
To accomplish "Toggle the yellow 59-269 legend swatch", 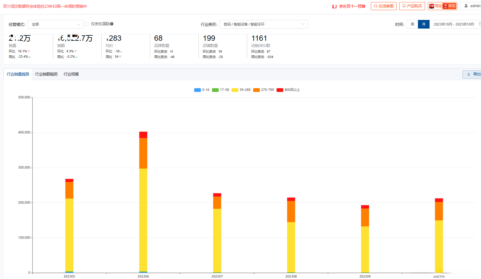I will click(x=235, y=90).
